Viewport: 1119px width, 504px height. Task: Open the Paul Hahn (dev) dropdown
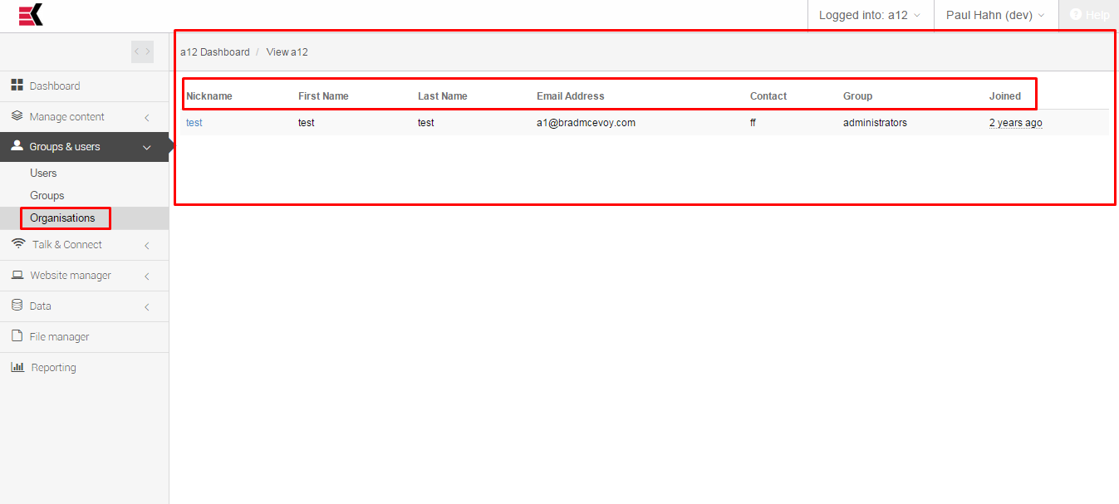pyautogui.click(x=995, y=15)
